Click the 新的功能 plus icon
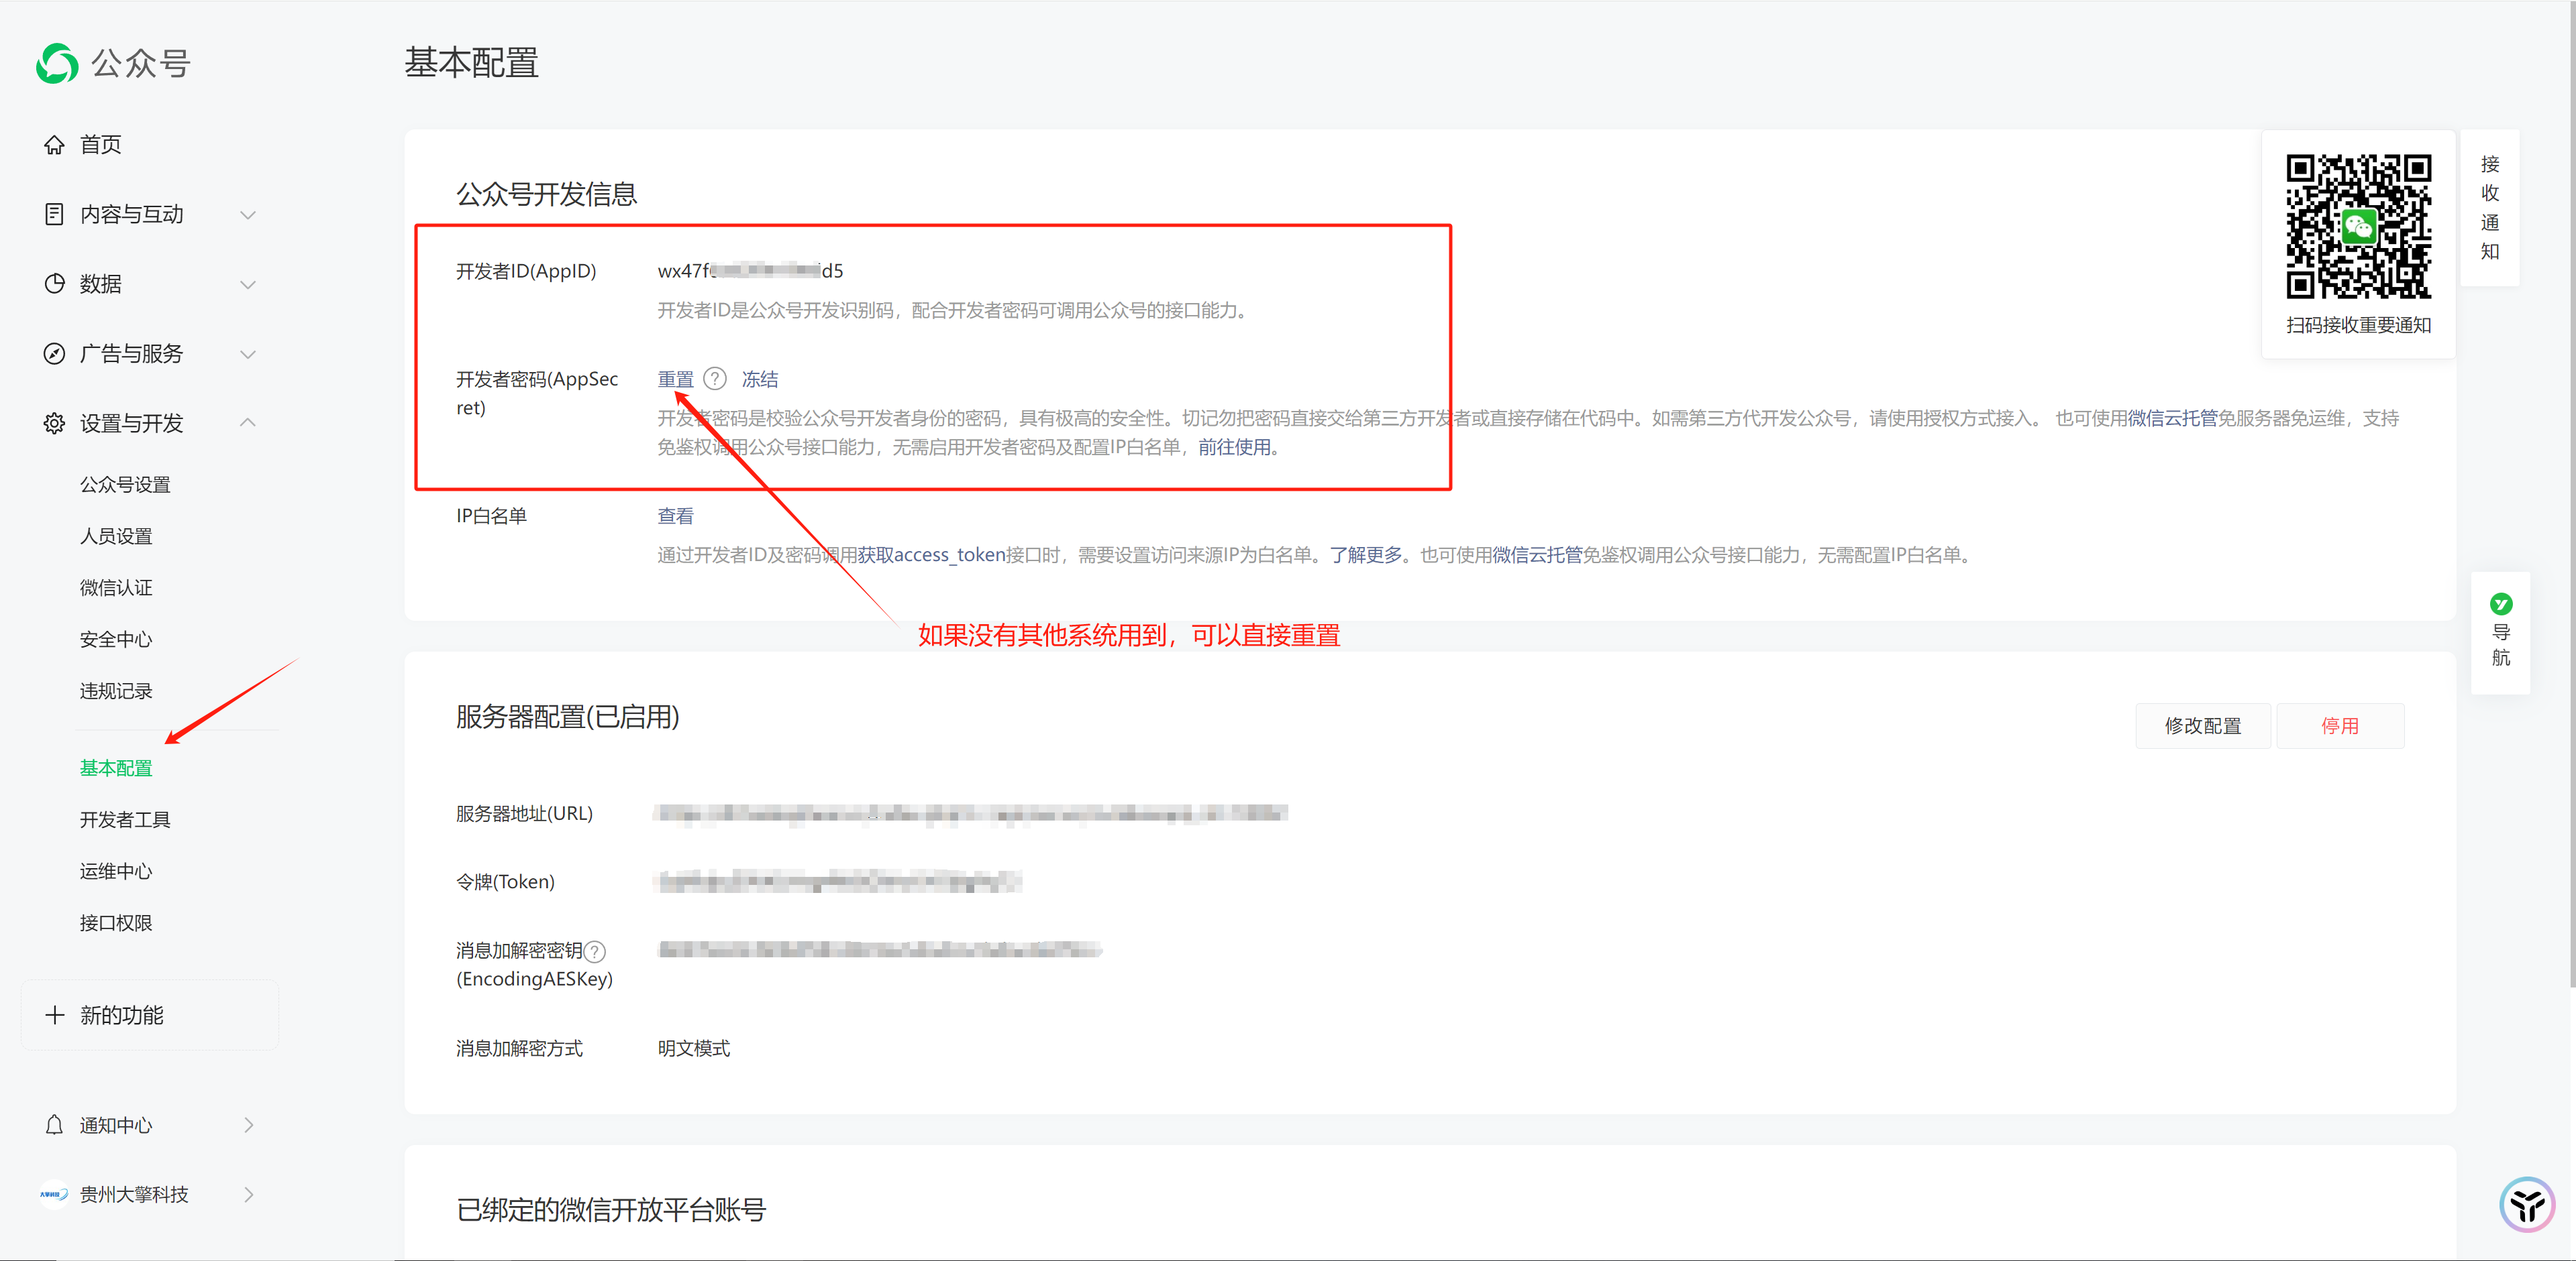Image resolution: width=2576 pixels, height=1261 pixels. tap(54, 1015)
